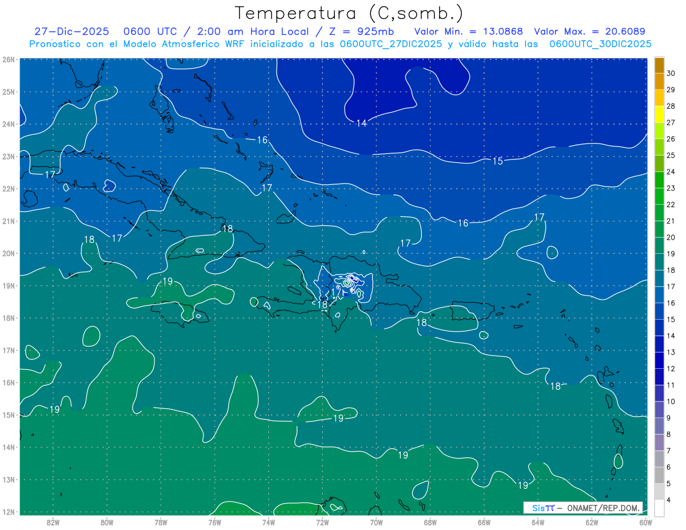686x530 pixels.
Task: Click color scale value "21"
Action: point(671,221)
